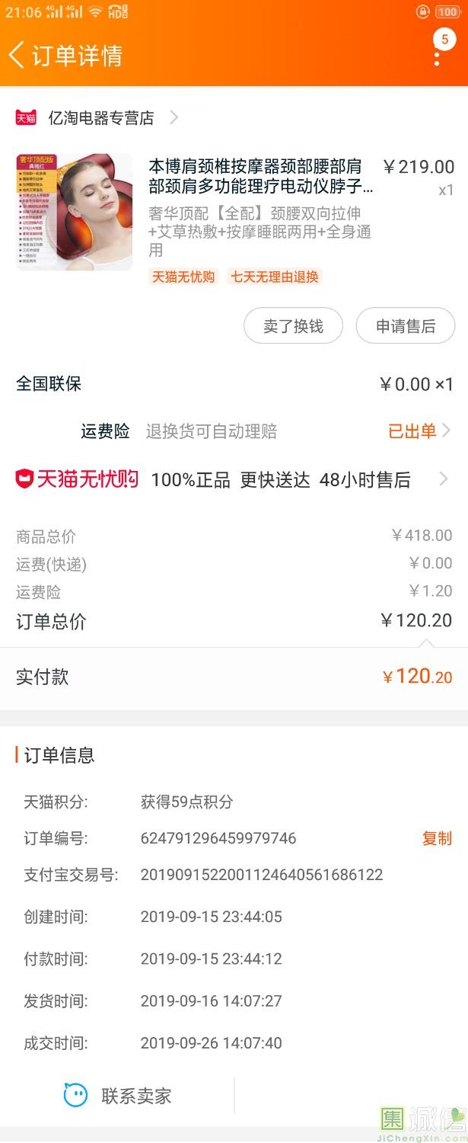Tap the 七天无理由退换 tag
The width and height of the screenshot is (468, 1143).
click(275, 277)
